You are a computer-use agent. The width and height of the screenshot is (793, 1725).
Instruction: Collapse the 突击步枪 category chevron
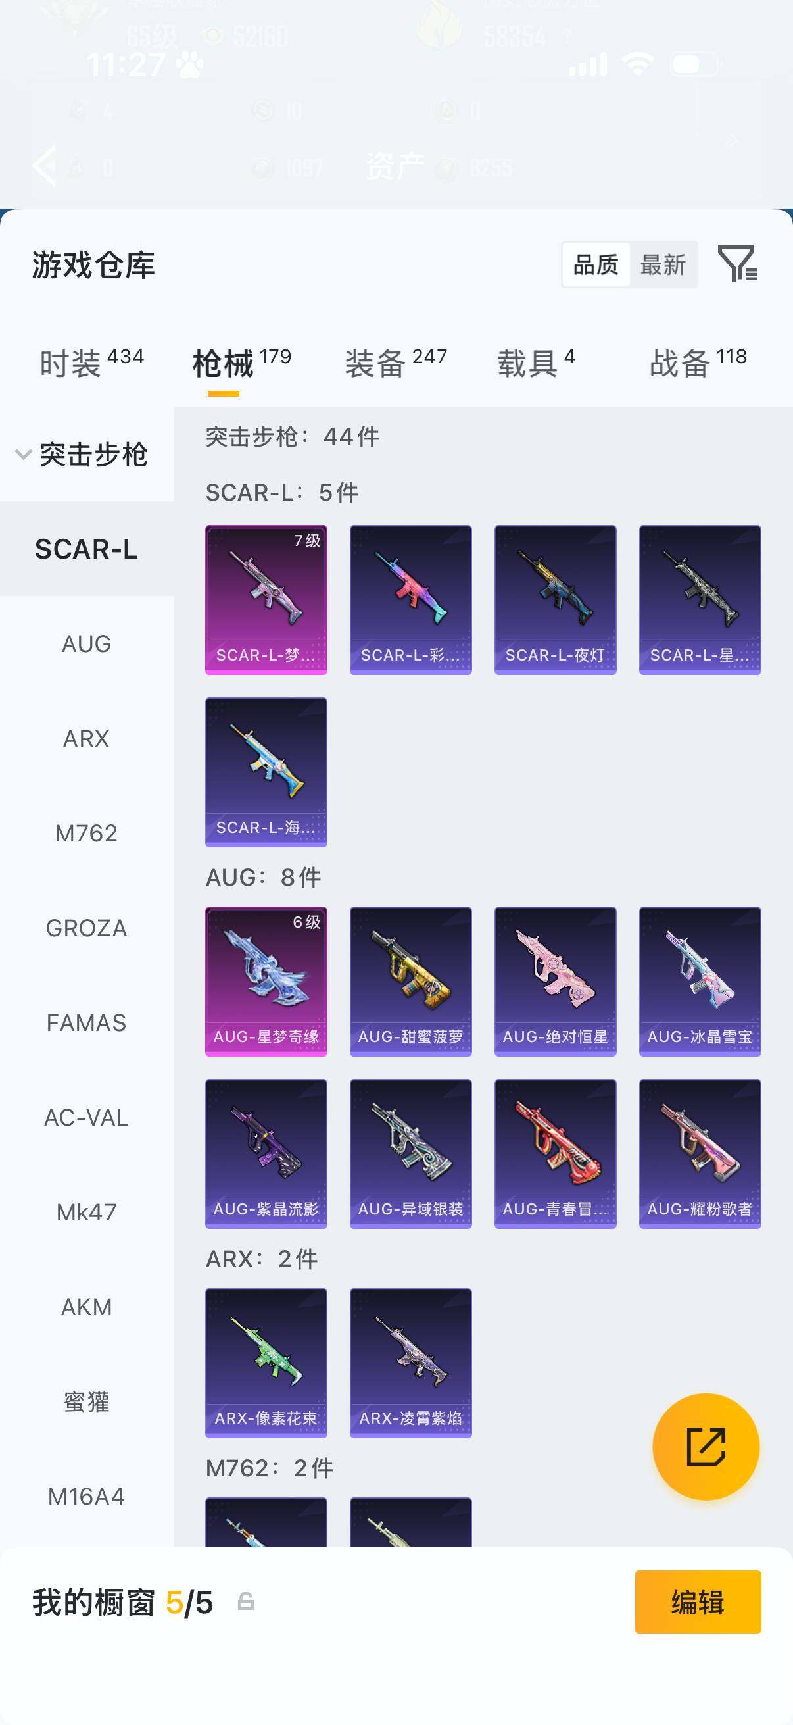[24, 454]
